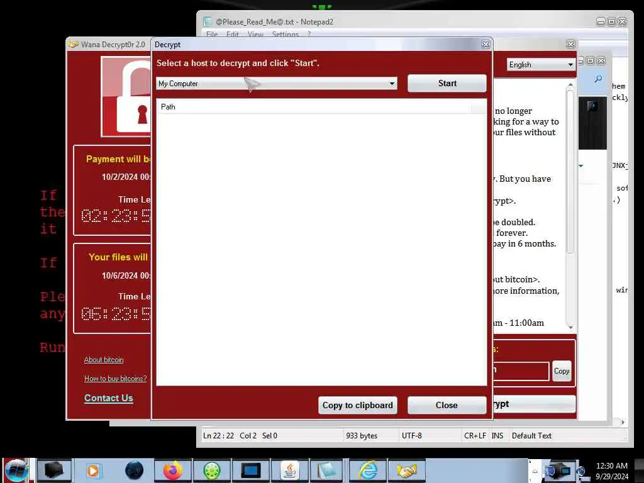Viewport: 644px width, 483px height.
Task: Switch to the Wana Decrypt0r handshake taskbar icon
Action: coord(407,470)
